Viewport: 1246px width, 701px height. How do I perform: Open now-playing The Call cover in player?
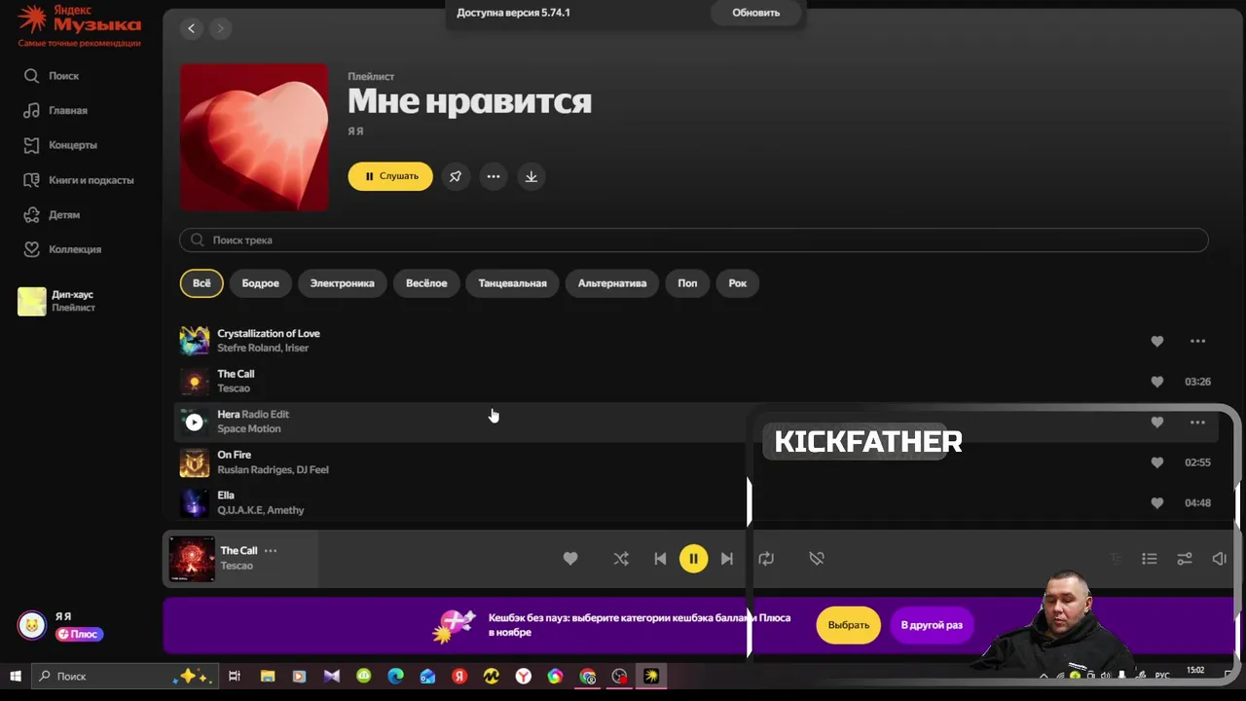pyautogui.click(x=192, y=559)
